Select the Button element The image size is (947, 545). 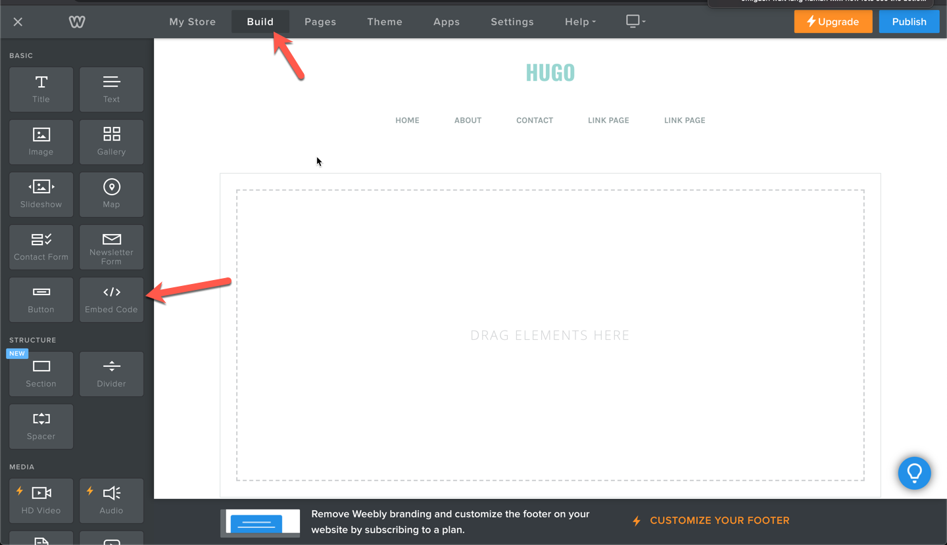(x=41, y=300)
